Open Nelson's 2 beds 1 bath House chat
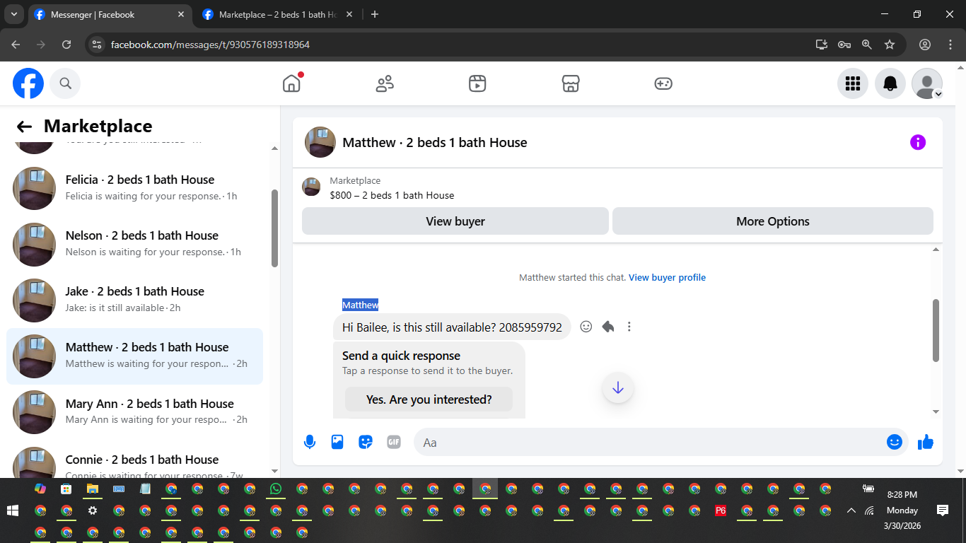Viewport: 966px width, 543px height. (x=134, y=243)
